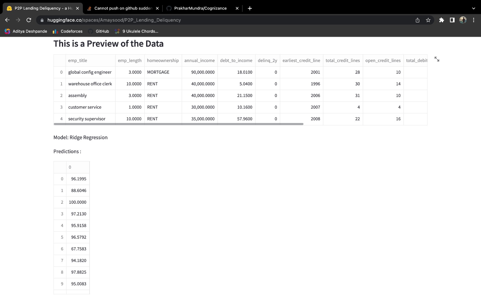This screenshot has width=481, height=300.
Task: Select the assembly cell
Action: (x=90, y=96)
